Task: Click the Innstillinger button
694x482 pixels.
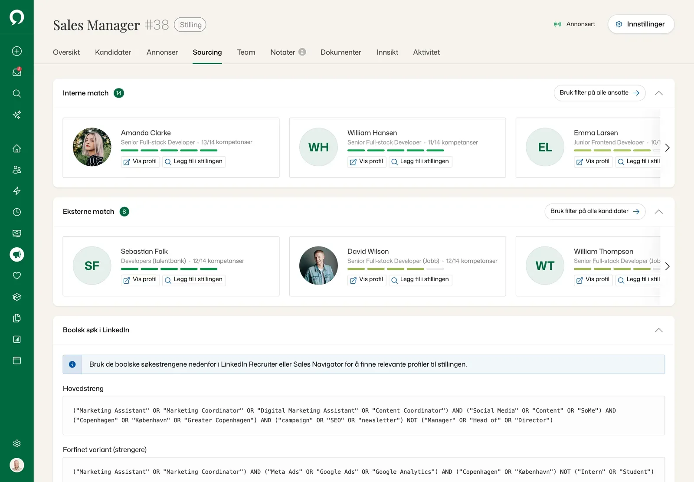Action: coord(641,24)
